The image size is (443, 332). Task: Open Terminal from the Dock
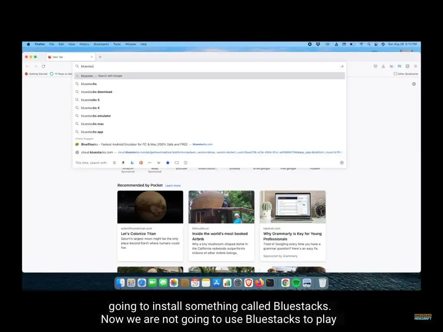coord(270,283)
